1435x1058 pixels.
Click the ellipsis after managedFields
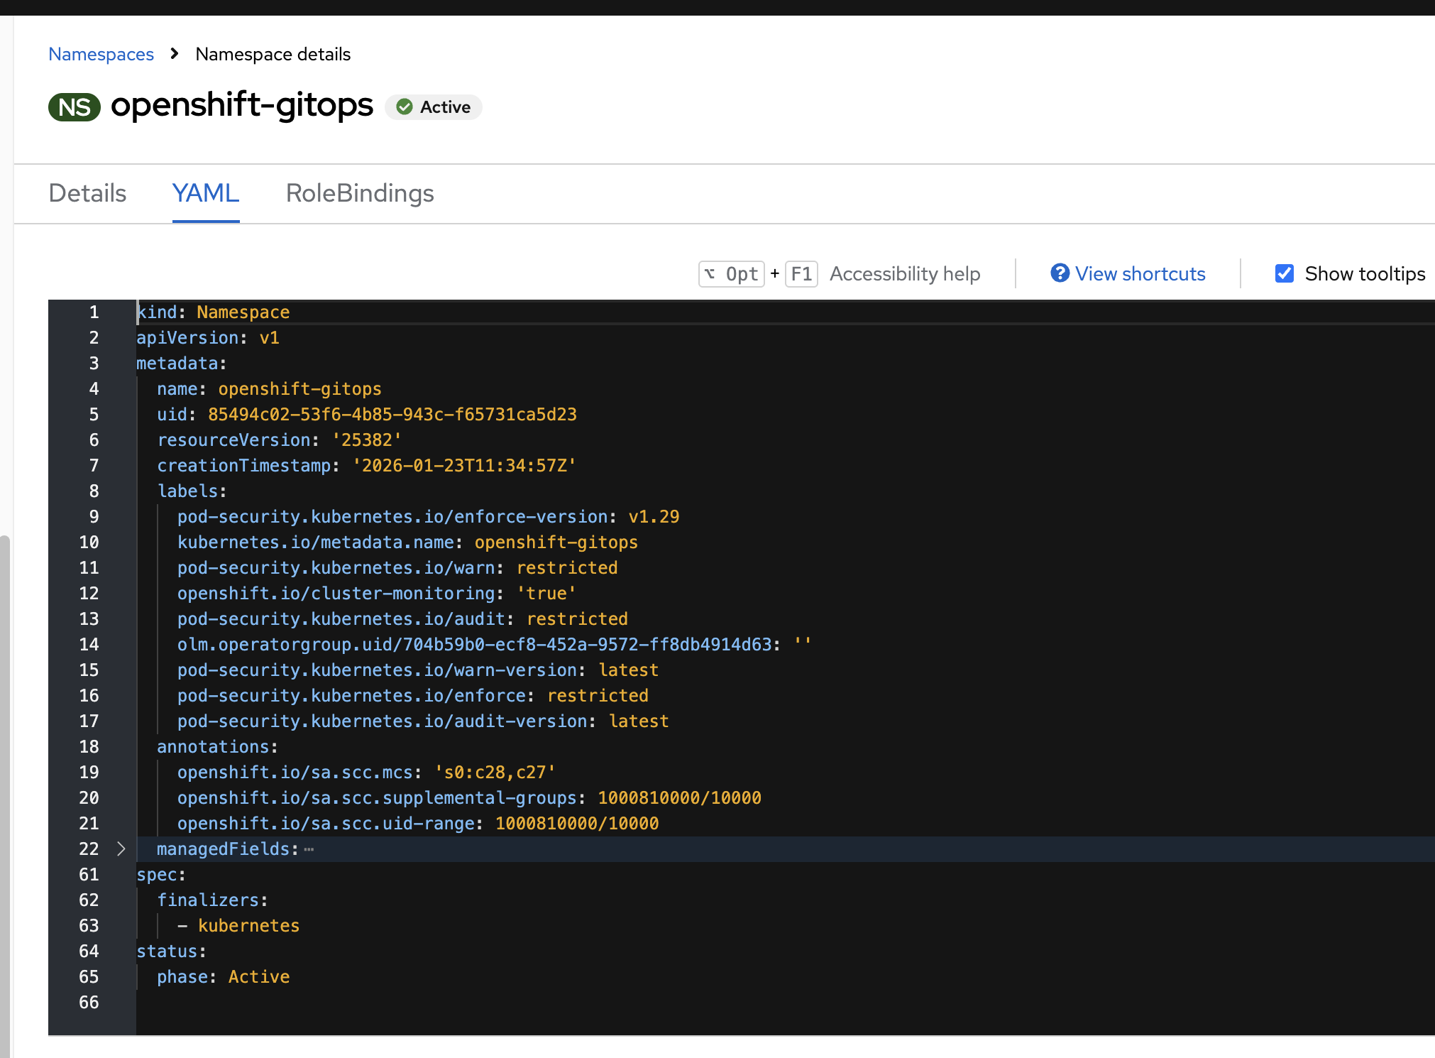(x=309, y=849)
